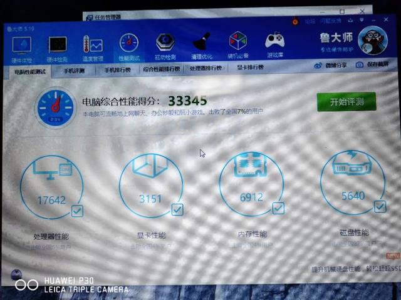Click the 这样节能护 slogan under 鲁大师 logo
This screenshot has height=300, width=401.
coord(337,49)
